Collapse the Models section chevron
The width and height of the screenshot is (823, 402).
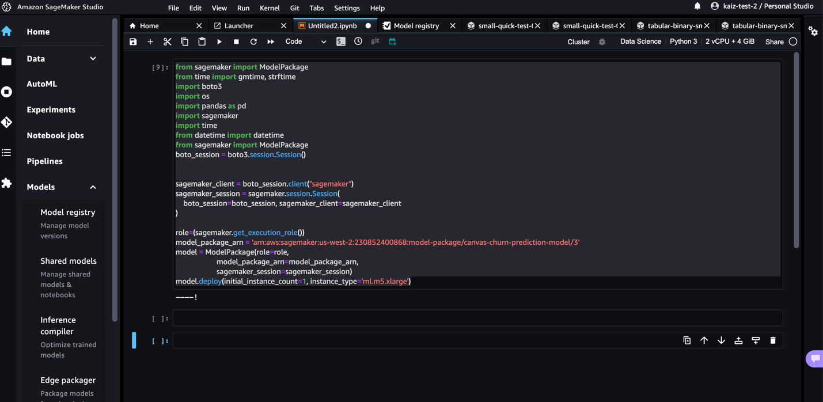tap(93, 187)
